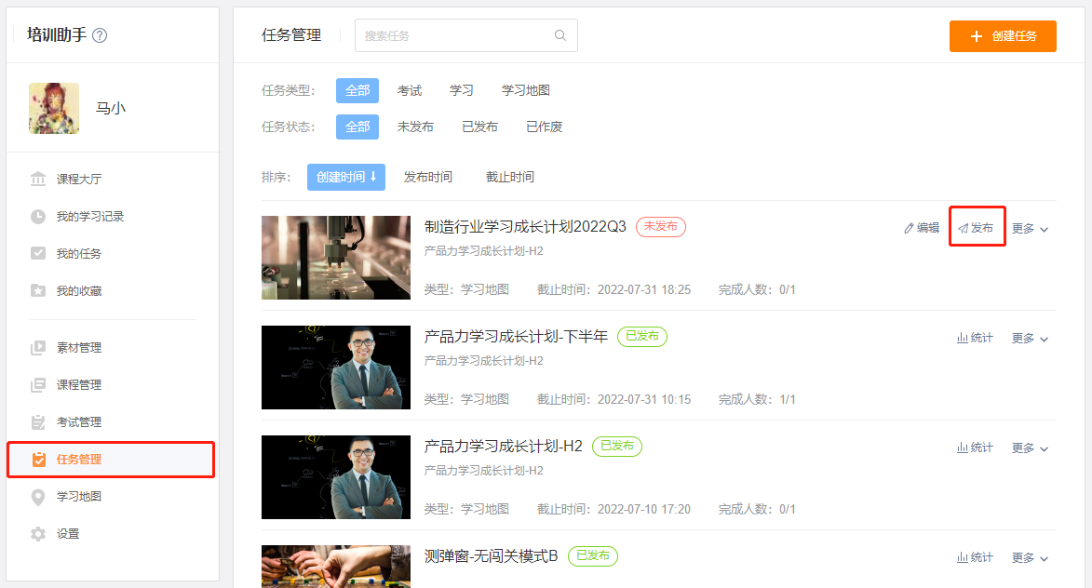The width and height of the screenshot is (1092, 588).
Task: Click the 学习地图 location pin icon
Action: (x=38, y=497)
